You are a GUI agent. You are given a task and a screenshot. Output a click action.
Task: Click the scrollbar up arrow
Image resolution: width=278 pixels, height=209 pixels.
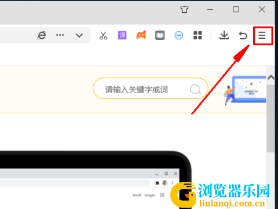click(x=271, y=78)
